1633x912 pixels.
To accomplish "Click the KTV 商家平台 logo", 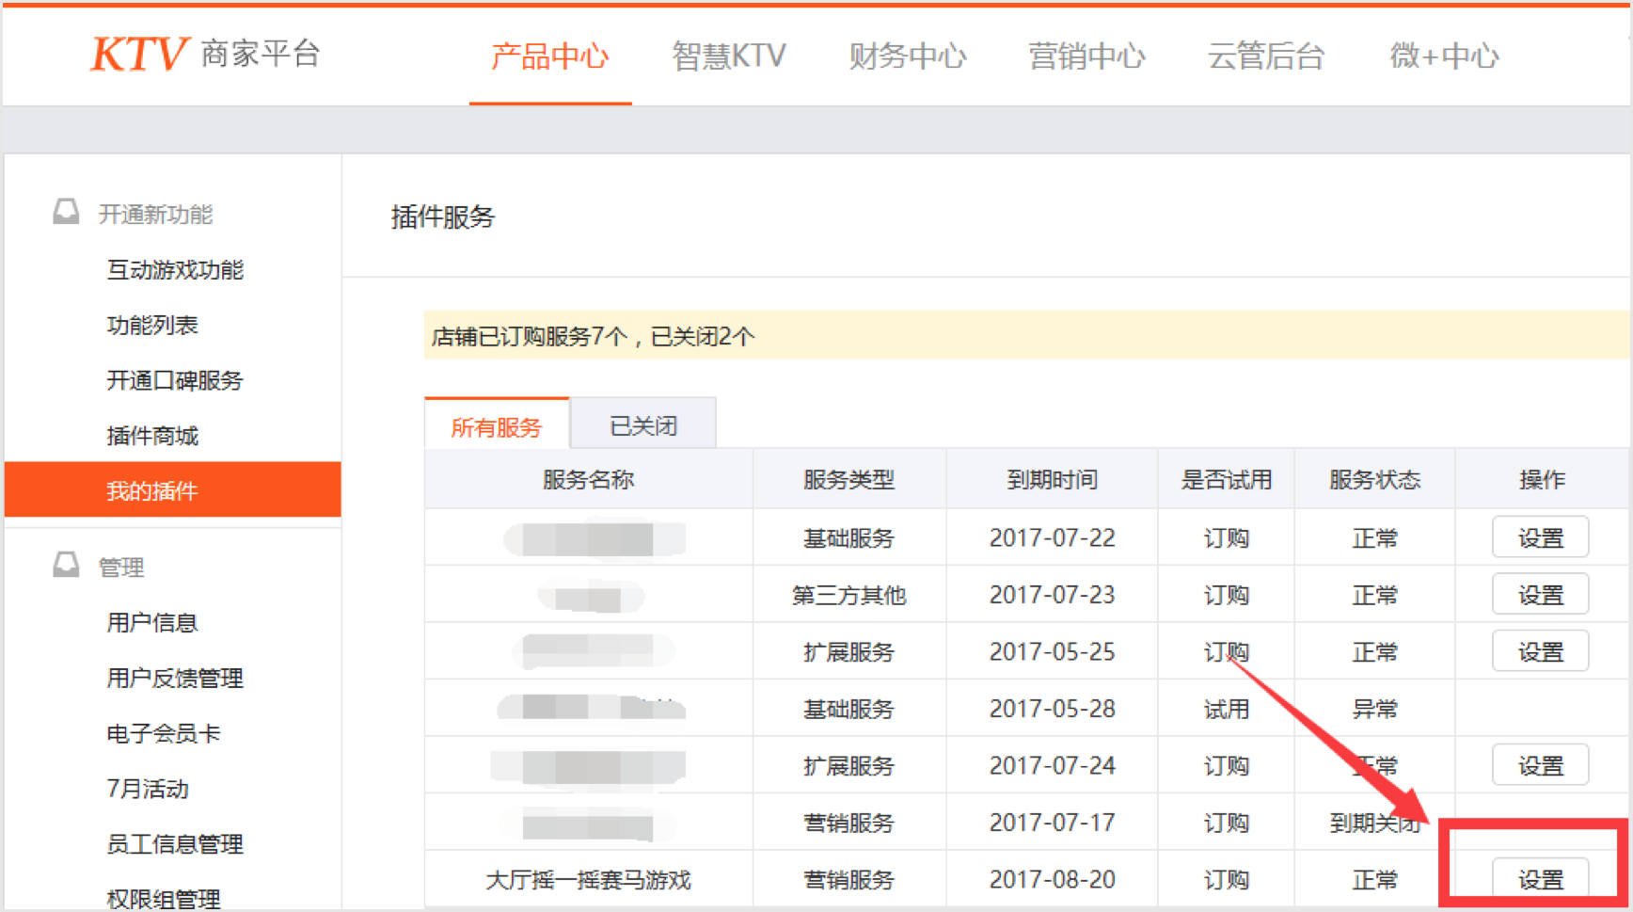I will pyautogui.click(x=206, y=54).
